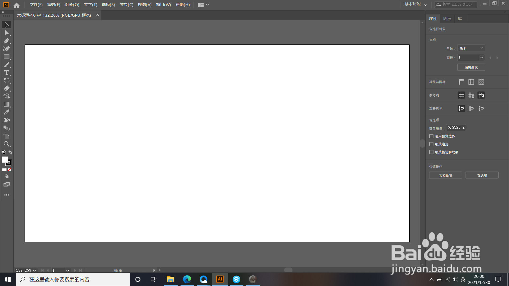Click the 文档设置 button
509x286 pixels.
pyautogui.click(x=446, y=175)
